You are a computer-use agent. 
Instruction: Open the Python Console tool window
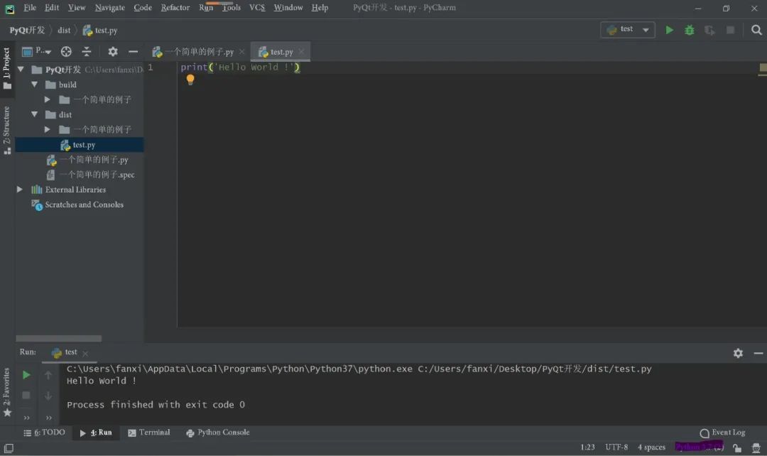218,433
